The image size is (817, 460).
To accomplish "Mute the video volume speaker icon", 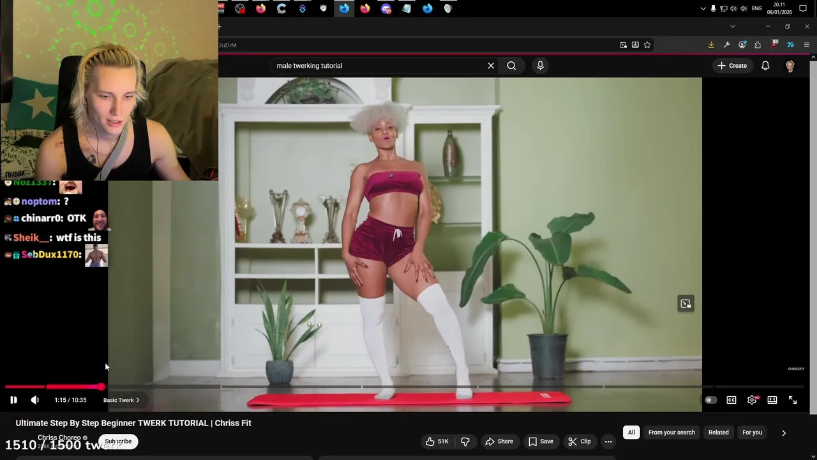I will (35, 400).
